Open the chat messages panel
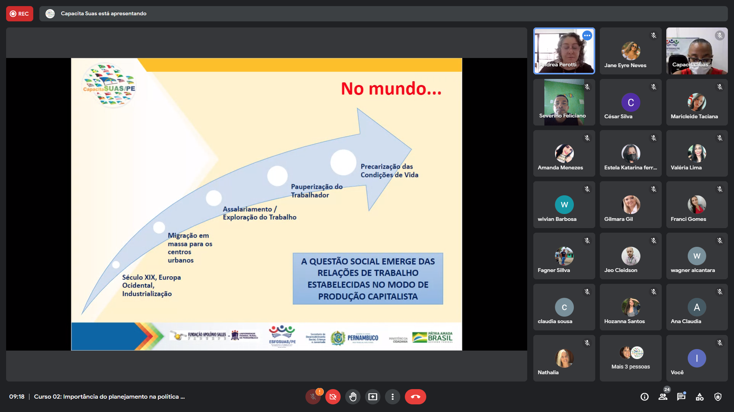 681,397
